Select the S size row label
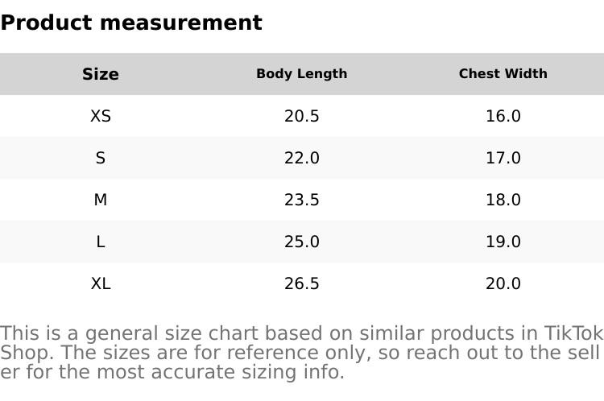This screenshot has height=401, width=604. tap(101, 158)
